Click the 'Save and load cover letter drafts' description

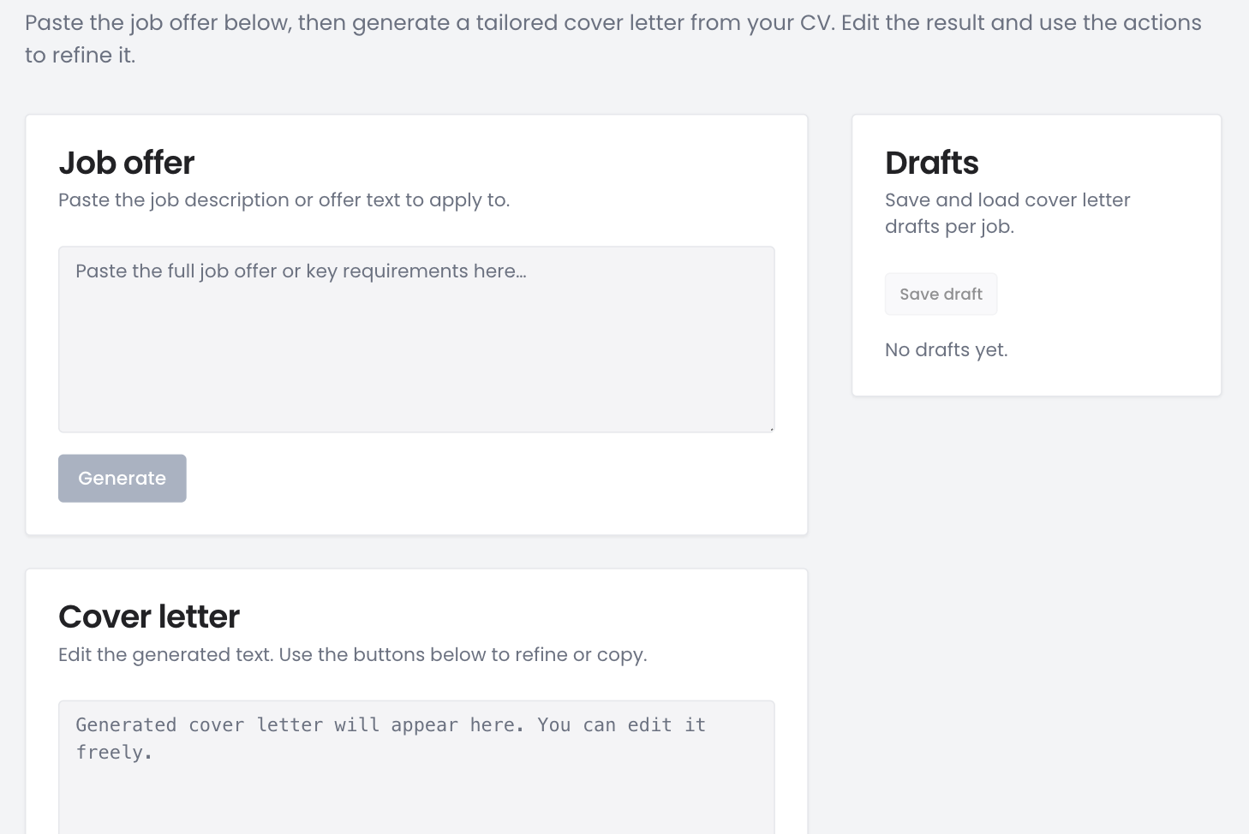pos(1007,213)
